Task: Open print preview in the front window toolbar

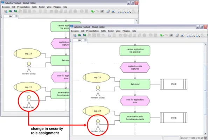Action: point(177,35)
